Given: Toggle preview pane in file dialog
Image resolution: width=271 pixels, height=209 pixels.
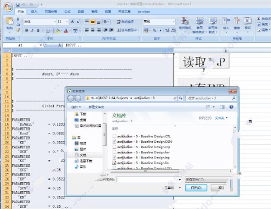Looking at the screenshot, I should coord(222,107).
